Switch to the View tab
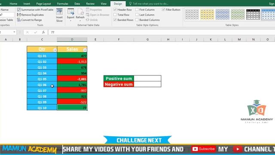Viewport: 275px width, 155px height. (104, 4)
